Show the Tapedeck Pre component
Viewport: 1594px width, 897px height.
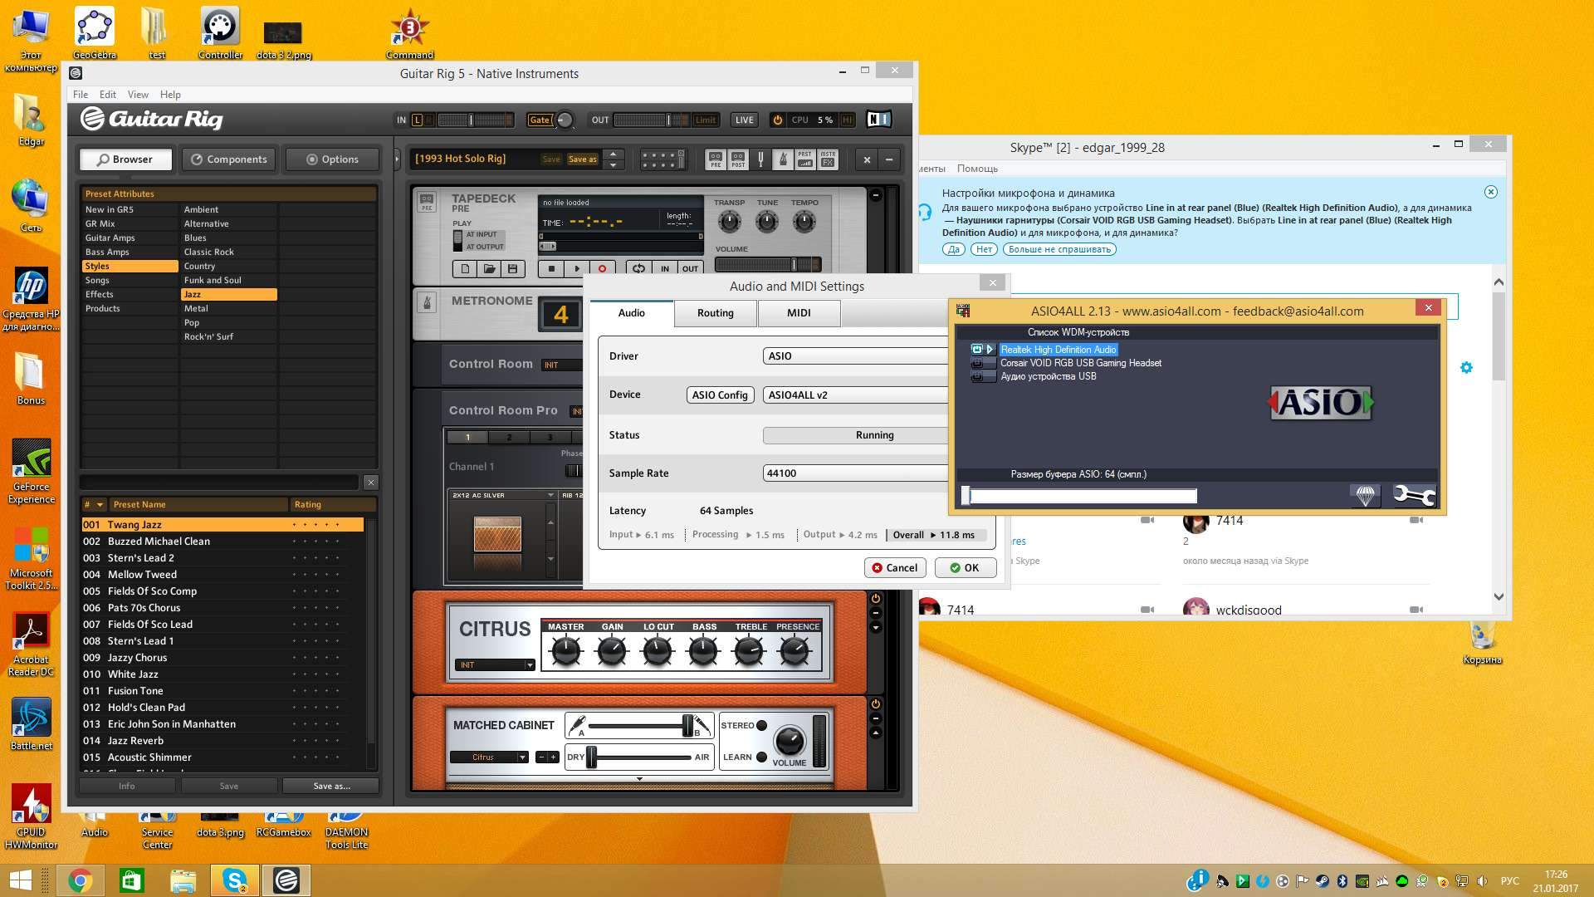click(x=716, y=159)
